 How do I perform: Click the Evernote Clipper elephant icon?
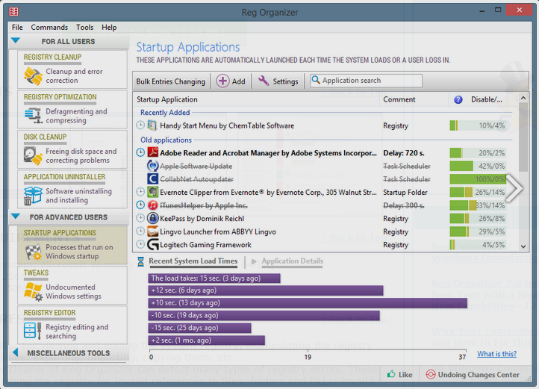click(x=152, y=192)
